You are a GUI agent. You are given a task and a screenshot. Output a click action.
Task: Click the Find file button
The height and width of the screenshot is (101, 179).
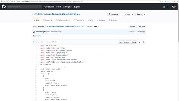[x=133, y=26]
